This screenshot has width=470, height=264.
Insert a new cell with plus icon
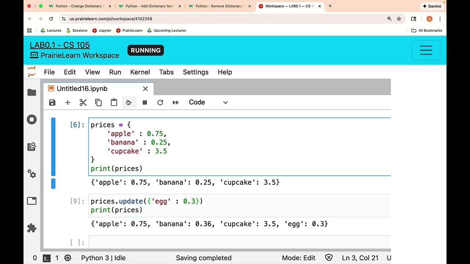tap(68, 103)
